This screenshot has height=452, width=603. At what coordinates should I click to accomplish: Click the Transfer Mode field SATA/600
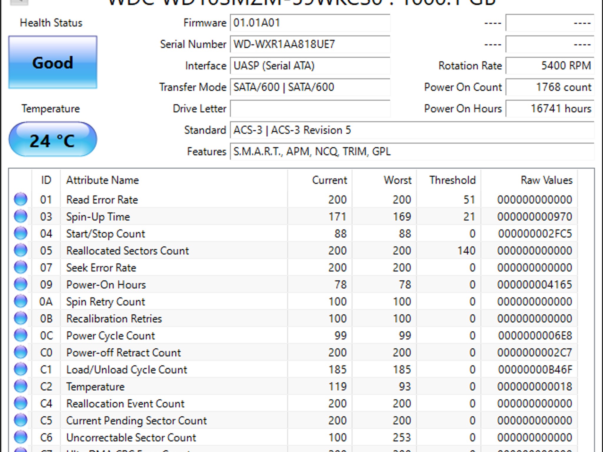(x=310, y=87)
